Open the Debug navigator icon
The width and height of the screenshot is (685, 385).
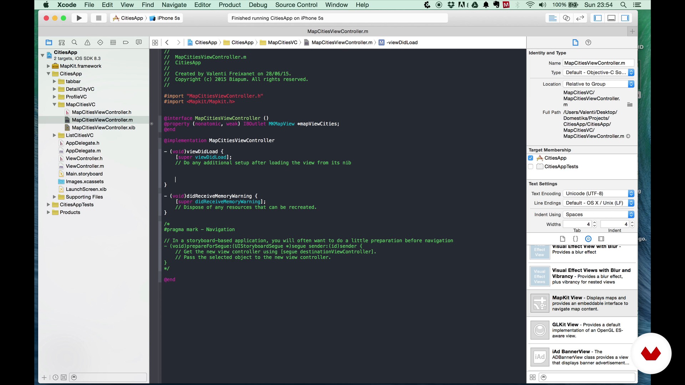[113, 42]
